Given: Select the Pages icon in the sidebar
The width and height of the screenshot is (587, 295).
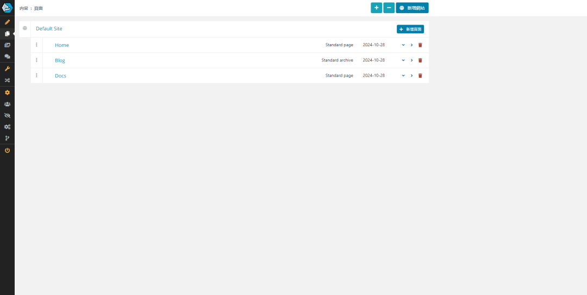Looking at the screenshot, I should click(x=7, y=34).
